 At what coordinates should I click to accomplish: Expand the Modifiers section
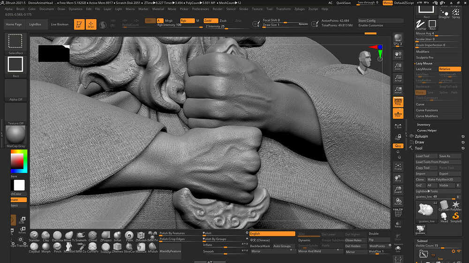point(423,51)
